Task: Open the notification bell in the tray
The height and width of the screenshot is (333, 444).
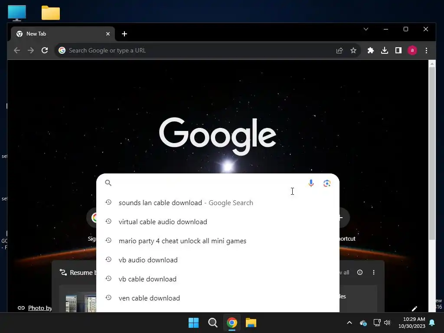Action: pos(432,323)
